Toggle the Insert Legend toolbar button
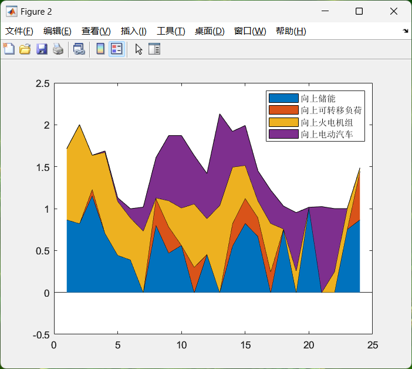412x369 pixels. [116, 49]
